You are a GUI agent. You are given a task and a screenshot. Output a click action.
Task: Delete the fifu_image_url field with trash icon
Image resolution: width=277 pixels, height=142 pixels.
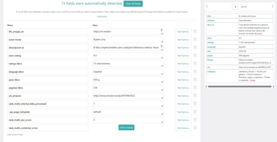(x=195, y=32)
